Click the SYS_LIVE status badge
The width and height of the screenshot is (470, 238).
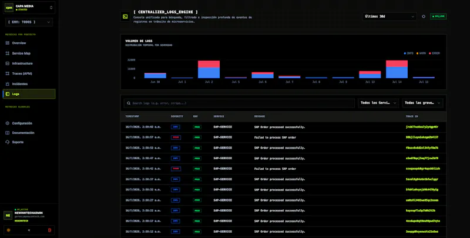[438, 16]
